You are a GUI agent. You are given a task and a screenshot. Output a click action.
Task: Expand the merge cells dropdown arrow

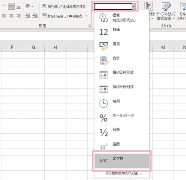[86, 16]
